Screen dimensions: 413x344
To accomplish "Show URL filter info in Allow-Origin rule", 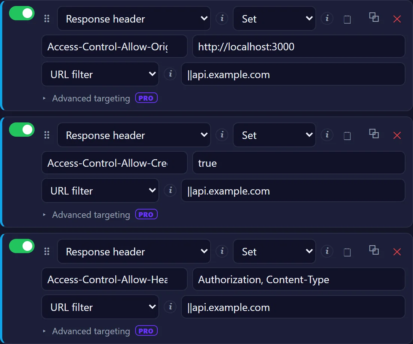I will click(x=170, y=74).
